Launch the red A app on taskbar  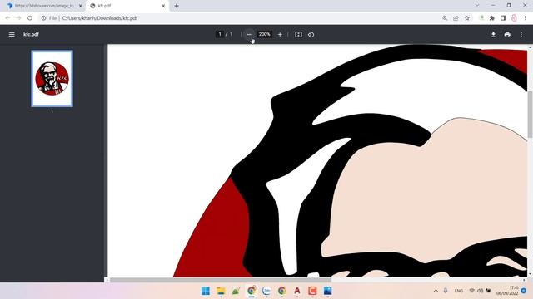pos(297,291)
